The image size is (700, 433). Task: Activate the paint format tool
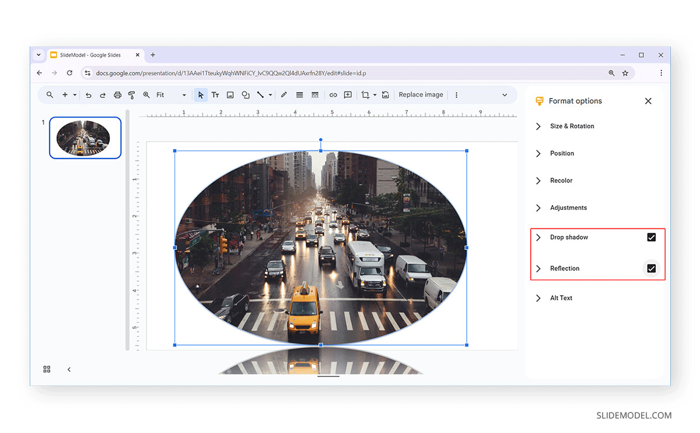click(x=131, y=95)
